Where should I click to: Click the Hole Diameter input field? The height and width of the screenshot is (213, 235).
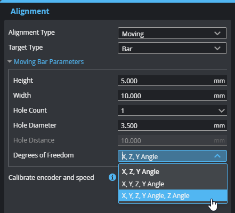click(172, 125)
